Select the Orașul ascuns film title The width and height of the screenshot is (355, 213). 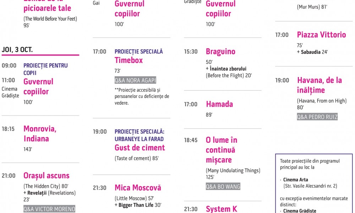coord(47,176)
